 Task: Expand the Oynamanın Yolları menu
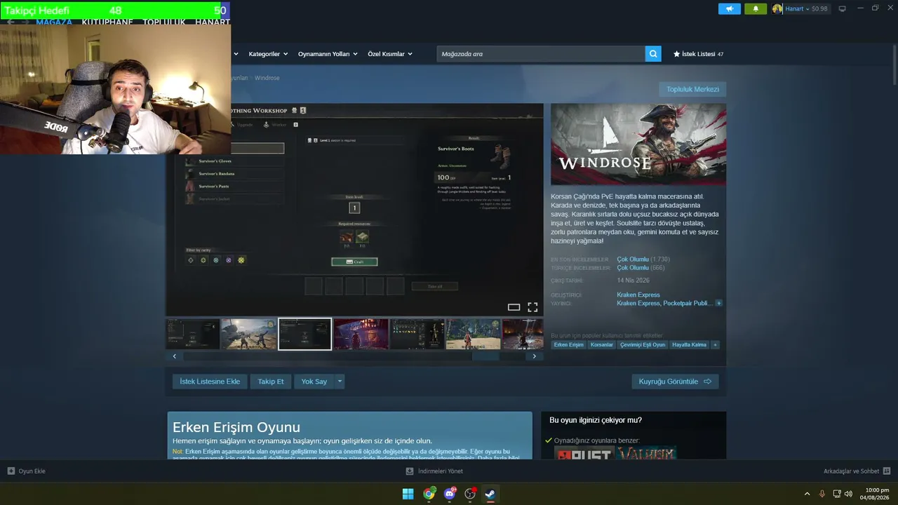point(328,54)
